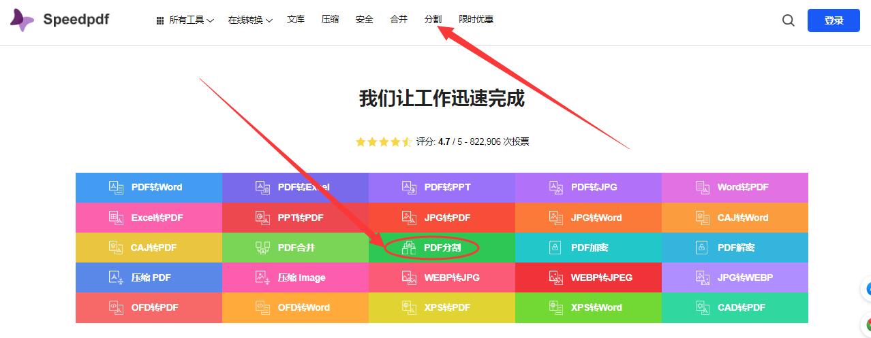Click the CAD转PDF tile icon
Image resolution: width=871 pixels, height=338 pixels.
(703, 307)
